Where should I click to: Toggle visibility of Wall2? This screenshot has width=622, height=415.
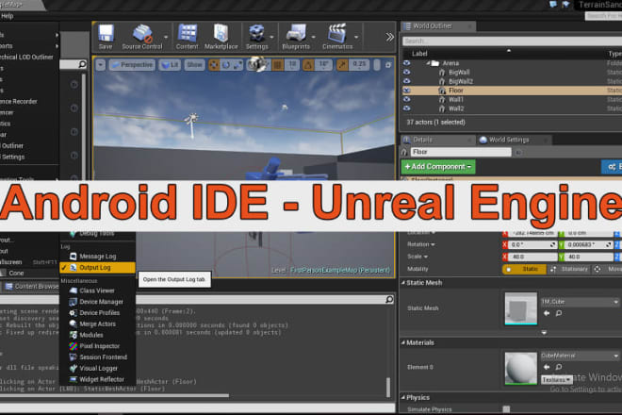[406, 108]
